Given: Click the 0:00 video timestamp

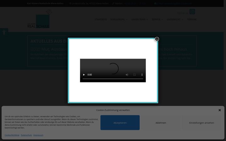Looking at the screenshot, I should click(89, 75).
